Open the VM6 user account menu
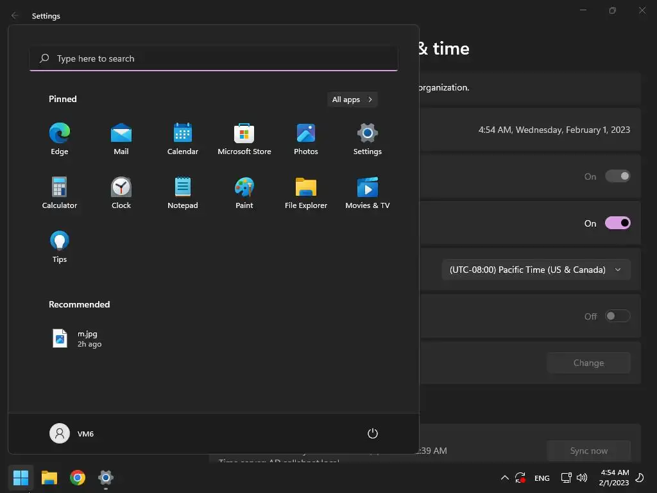This screenshot has width=657, height=493. click(72, 433)
